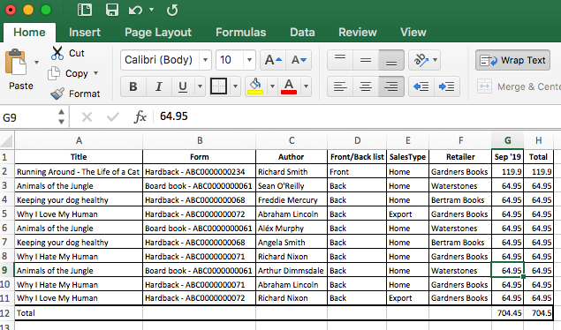
Task: Click the Name Box up/down stepper arrows
Action: point(62,116)
